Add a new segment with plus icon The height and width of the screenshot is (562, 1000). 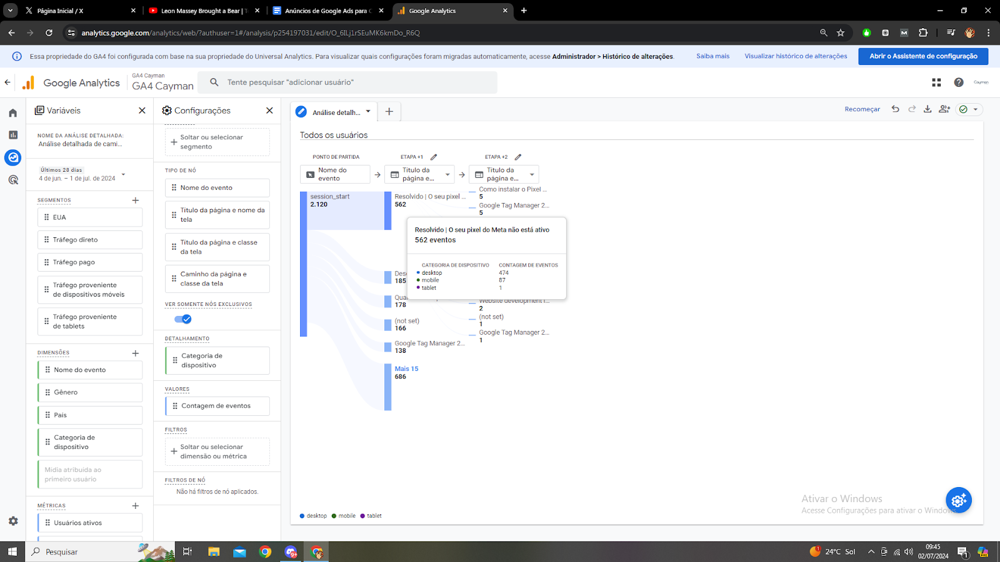click(136, 200)
